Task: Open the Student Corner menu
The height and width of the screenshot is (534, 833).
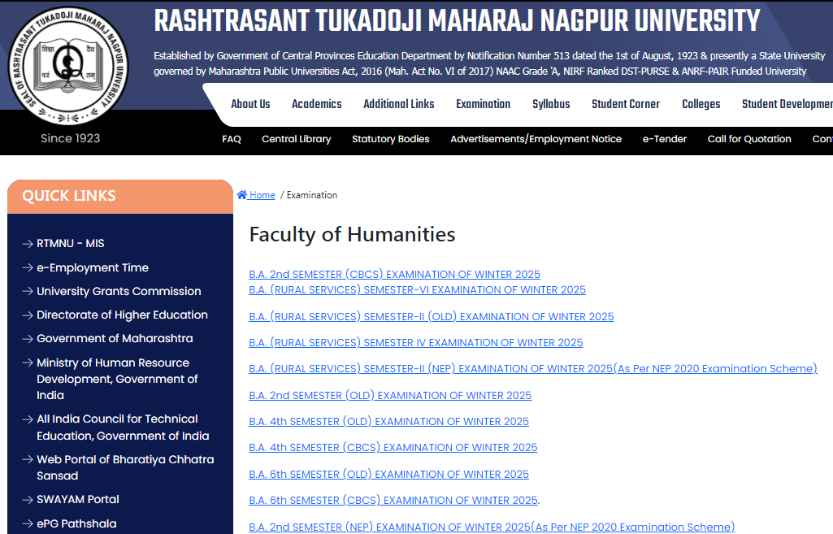Action: (x=626, y=103)
